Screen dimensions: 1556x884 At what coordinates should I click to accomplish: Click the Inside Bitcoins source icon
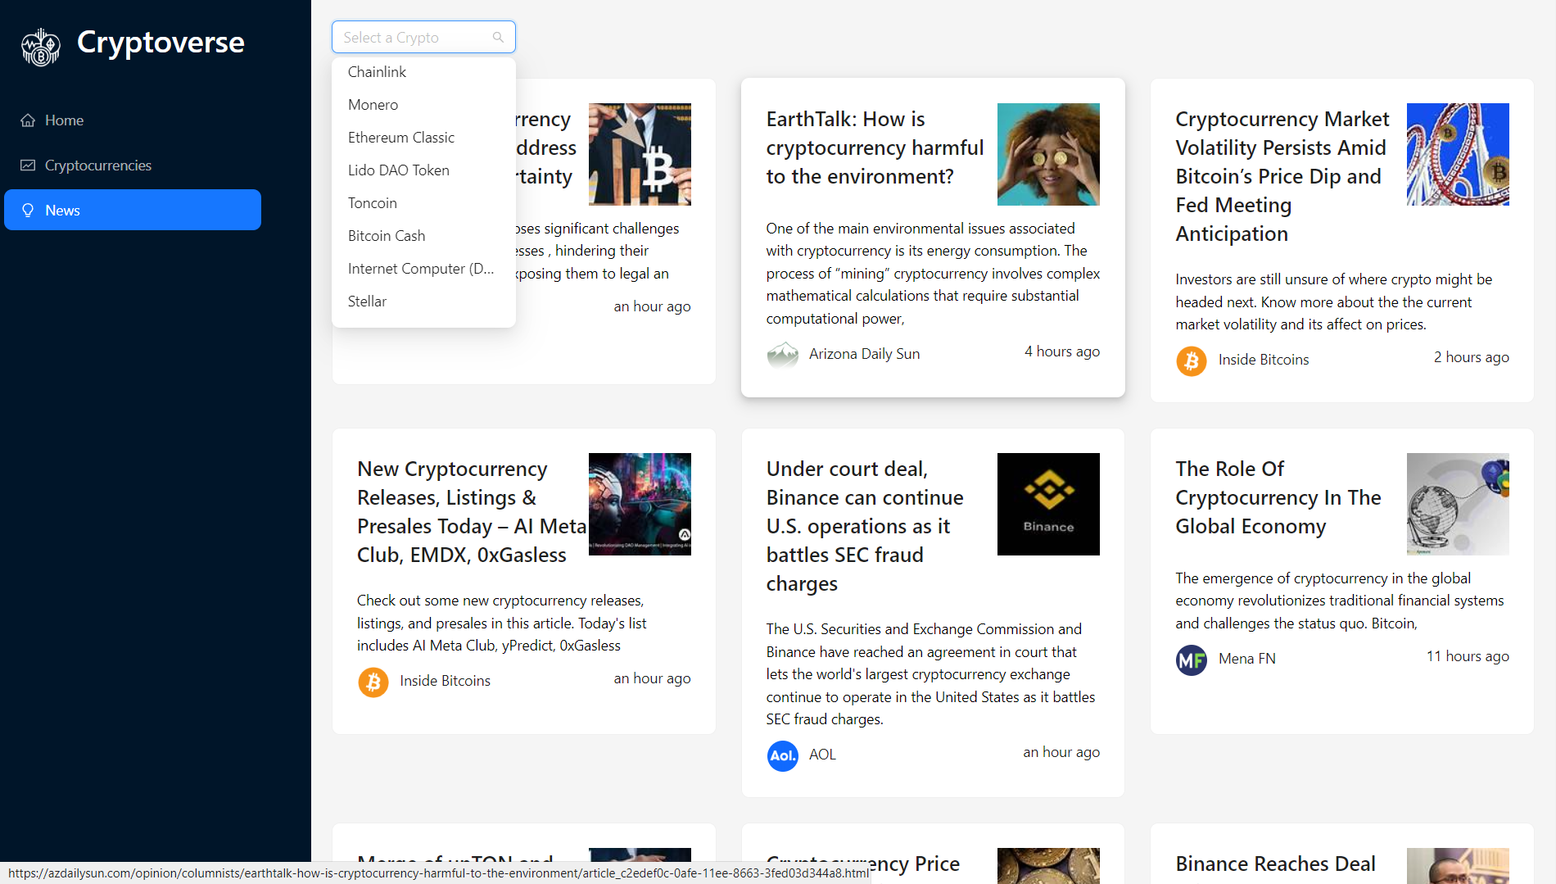(x=1192, y=360)
